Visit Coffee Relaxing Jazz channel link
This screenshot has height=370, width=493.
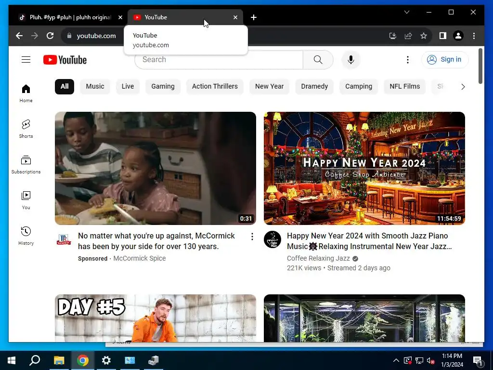(x=318, y=258)
